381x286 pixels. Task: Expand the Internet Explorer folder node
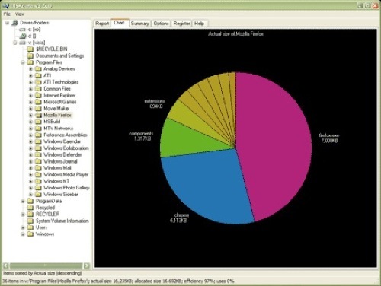pyautogui.click(x=30, y=96)
